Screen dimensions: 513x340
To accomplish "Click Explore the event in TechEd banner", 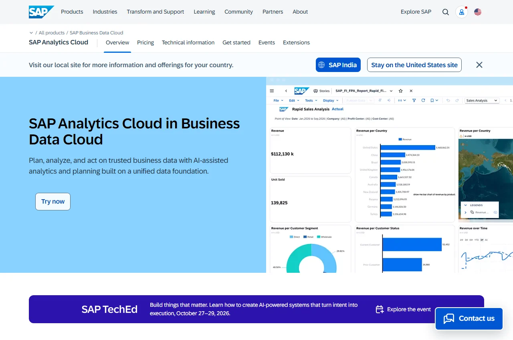I will click(x=403, y=309).
